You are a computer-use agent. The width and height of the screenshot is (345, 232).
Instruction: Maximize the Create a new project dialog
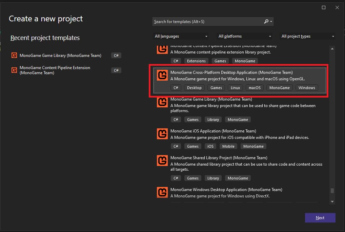pos(324,7)
